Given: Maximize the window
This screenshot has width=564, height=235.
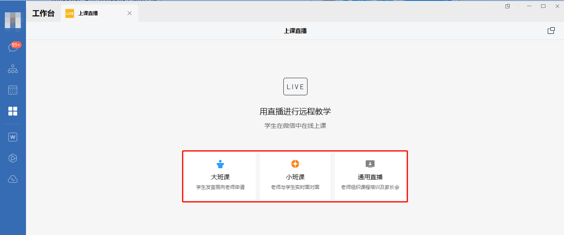Looking at the screenshot, I should 543,6.
